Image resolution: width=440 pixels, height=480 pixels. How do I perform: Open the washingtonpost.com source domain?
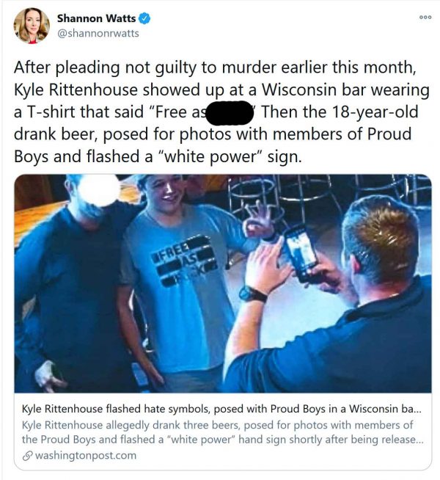(86, 456)
